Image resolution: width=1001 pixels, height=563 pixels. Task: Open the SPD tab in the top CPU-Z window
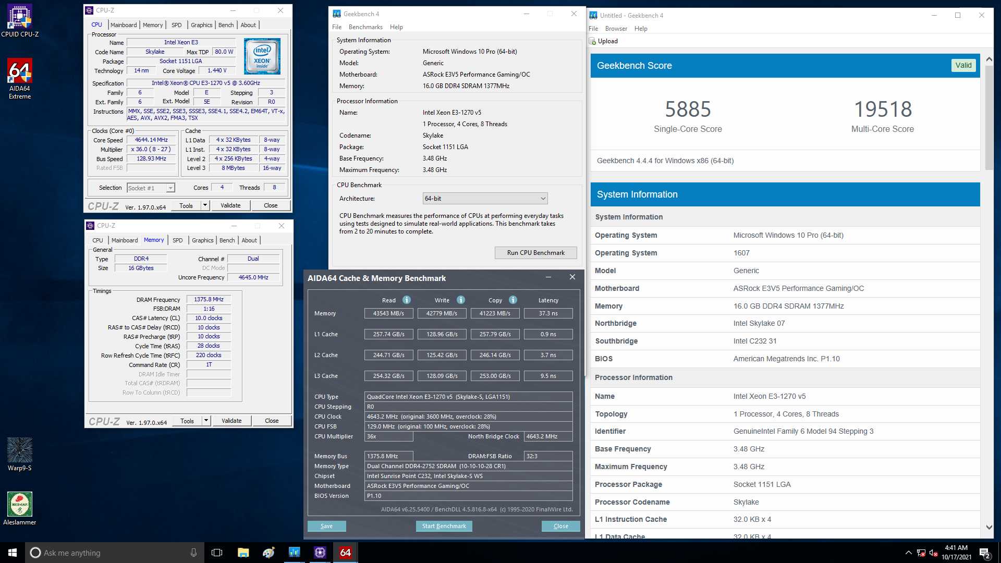click(177, 25)
